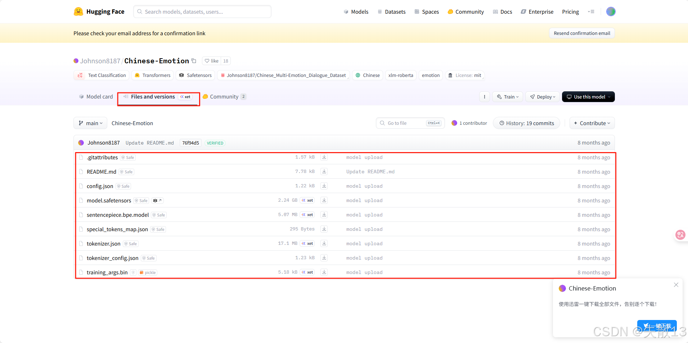688x343 pixels.
Task: Click the xet badge on tokenizer.json row
Action: (x=307, y=243)
